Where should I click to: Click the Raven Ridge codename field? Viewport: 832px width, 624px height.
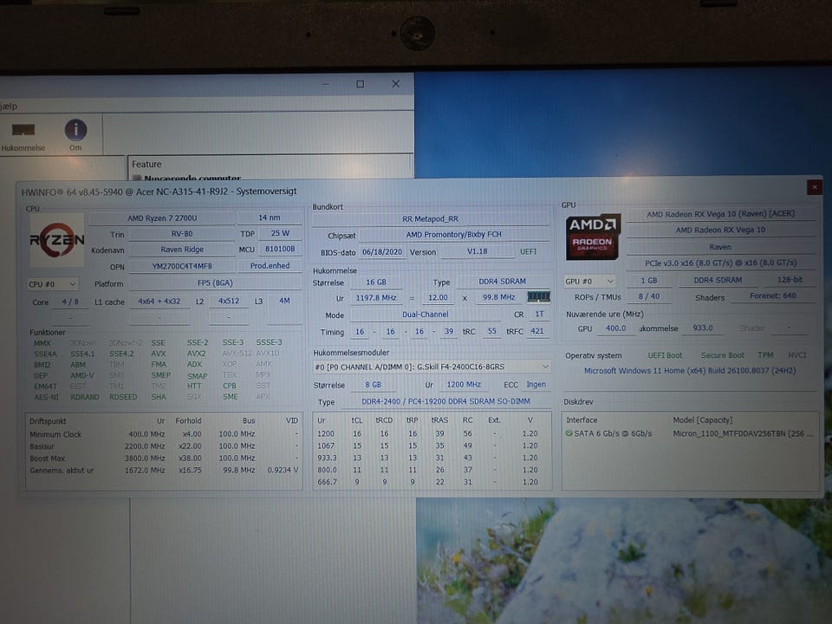(x=182, y=250)
